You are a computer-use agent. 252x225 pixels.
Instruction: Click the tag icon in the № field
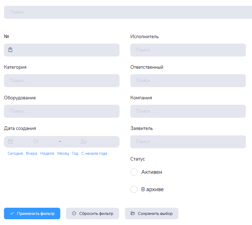[10, 50]
